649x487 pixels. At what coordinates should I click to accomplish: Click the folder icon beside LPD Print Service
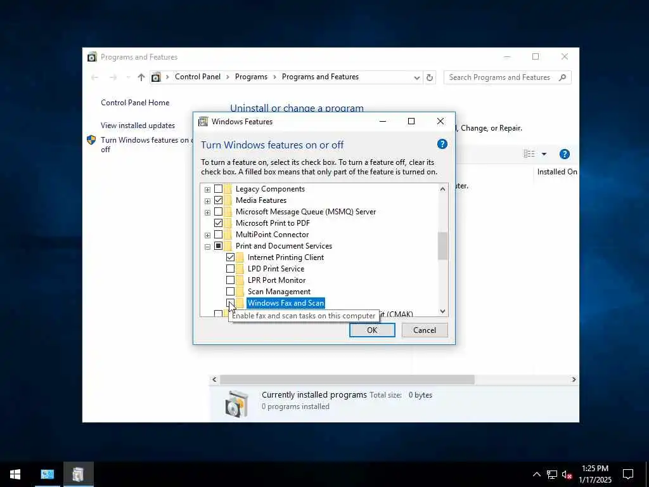coord(240,269)
